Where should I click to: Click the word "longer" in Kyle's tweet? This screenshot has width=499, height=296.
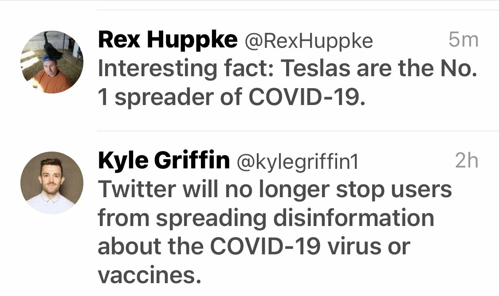(x=294, y=191)
